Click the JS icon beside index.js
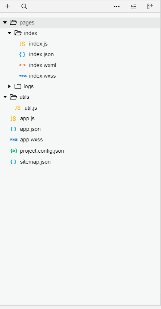This screenshot has width=161, height=309. (22, 44)
